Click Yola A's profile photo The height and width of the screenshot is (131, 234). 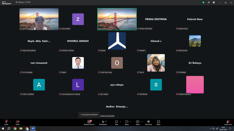(x=156, y=63)
